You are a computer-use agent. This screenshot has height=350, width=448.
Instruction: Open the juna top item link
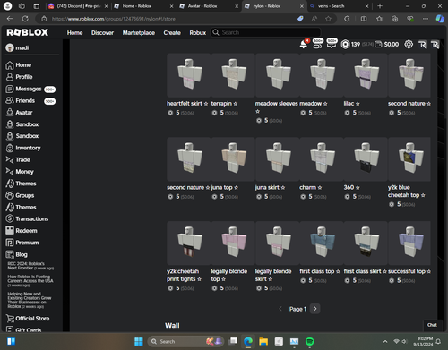point(225,188)
